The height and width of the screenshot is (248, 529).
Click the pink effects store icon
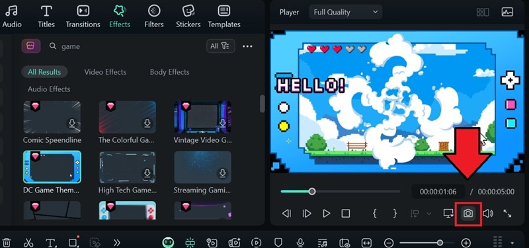coord(30,46)
